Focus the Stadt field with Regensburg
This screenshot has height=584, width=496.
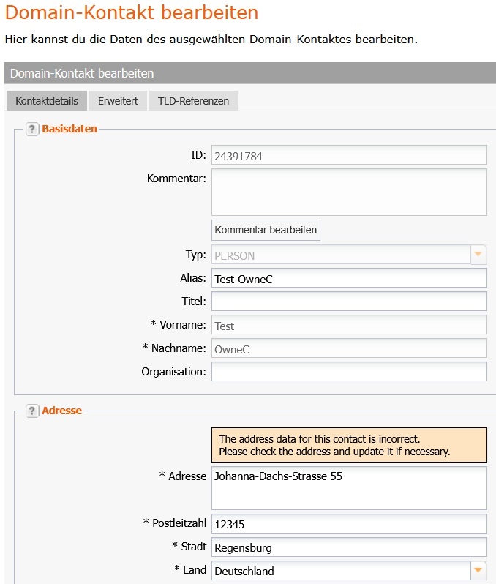coord(349,547)
